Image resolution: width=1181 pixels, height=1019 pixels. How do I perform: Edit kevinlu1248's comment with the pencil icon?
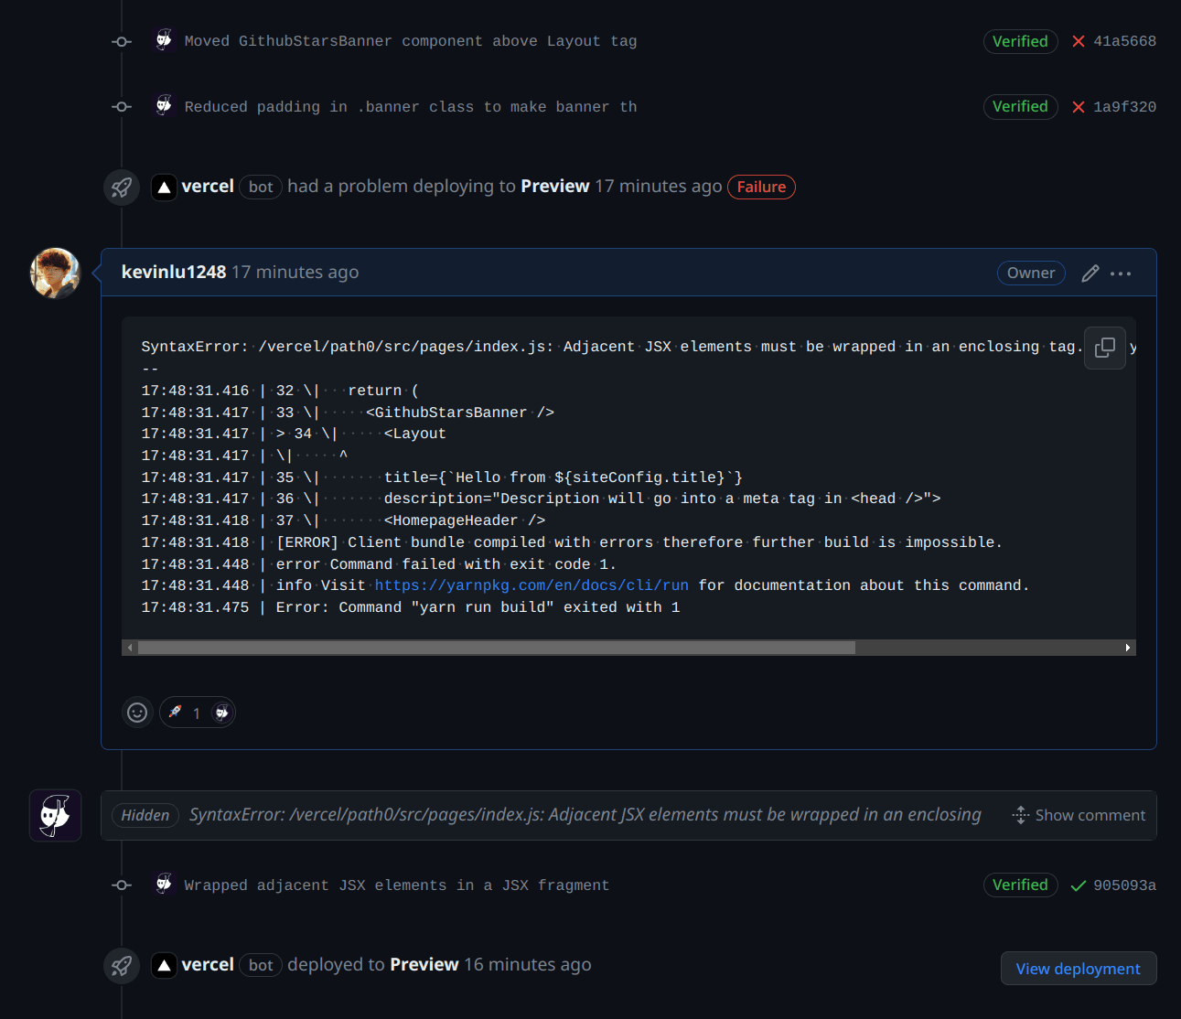[x=1090, y=273]
